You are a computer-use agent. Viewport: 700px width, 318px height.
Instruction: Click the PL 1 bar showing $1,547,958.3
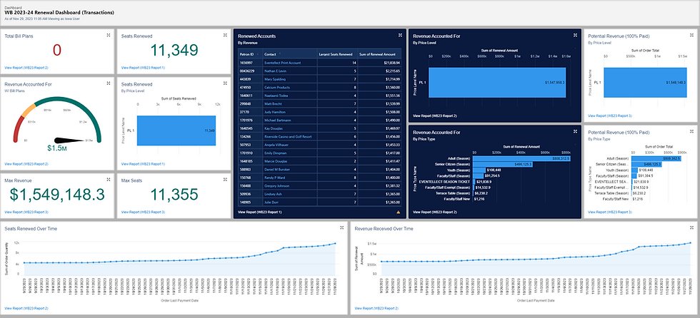pyautogui.click(x=497, y=83)
